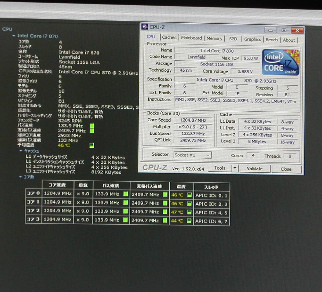Go to the Graphics tab

[253, 39]
